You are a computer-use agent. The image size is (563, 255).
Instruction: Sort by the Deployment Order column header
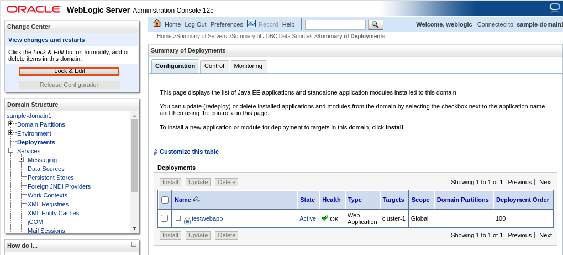coord(523,200)
